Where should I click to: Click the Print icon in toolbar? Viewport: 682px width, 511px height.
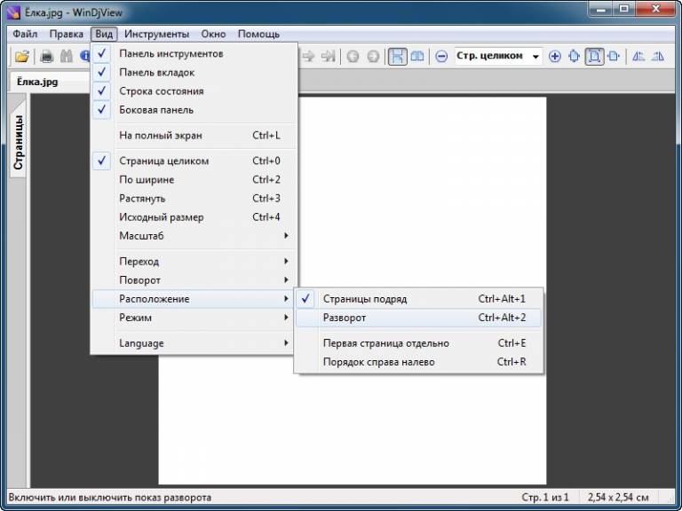(x=46, y=57)
